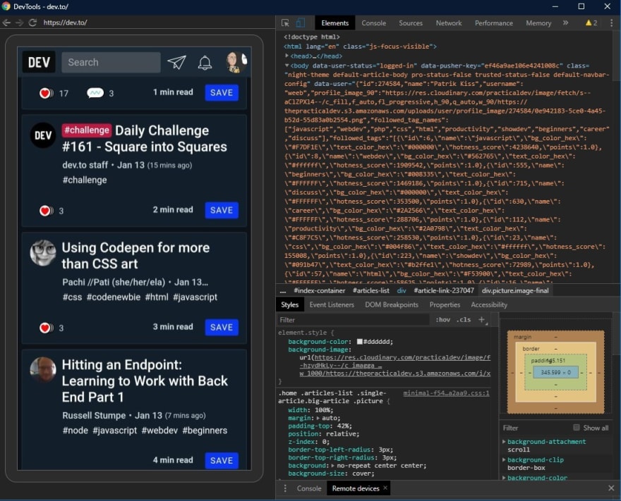Save the Daily Challenge #161 article
Screen dimensions: 621x501
click(222, 210)
